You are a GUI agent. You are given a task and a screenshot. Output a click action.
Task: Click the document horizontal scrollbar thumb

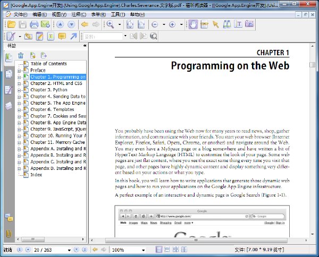196,241
